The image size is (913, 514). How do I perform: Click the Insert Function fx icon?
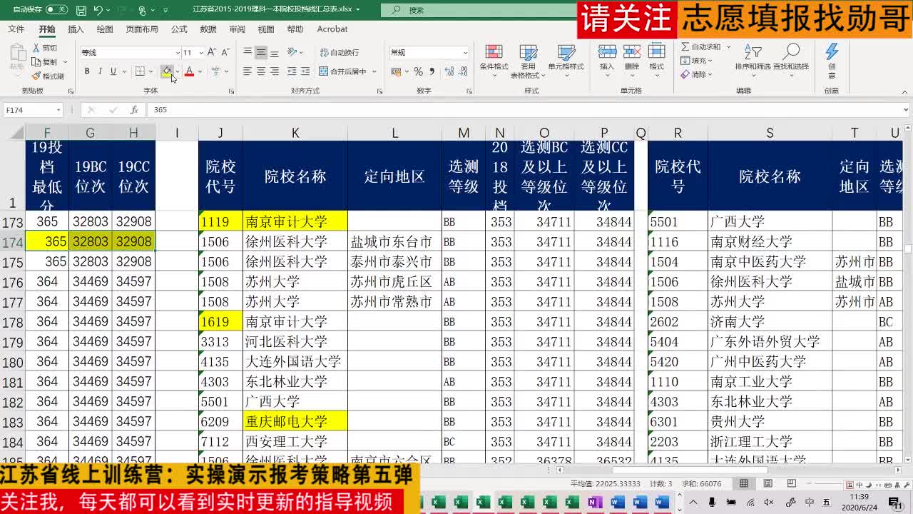[x=134, y=110]
